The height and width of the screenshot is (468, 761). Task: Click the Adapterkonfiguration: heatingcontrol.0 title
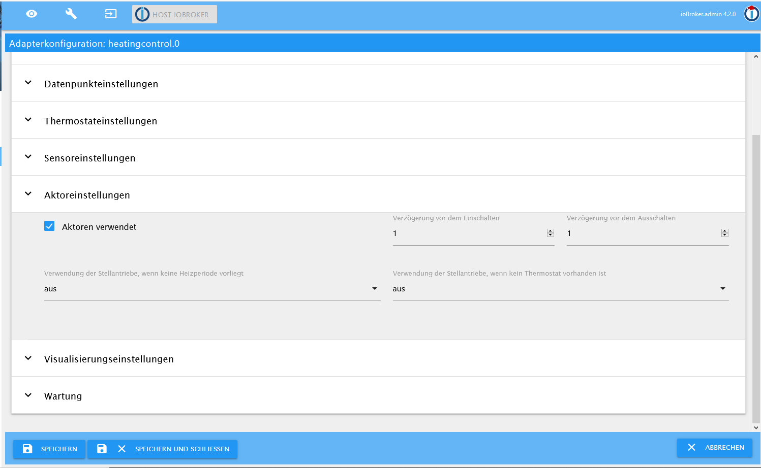click(95, 44)
